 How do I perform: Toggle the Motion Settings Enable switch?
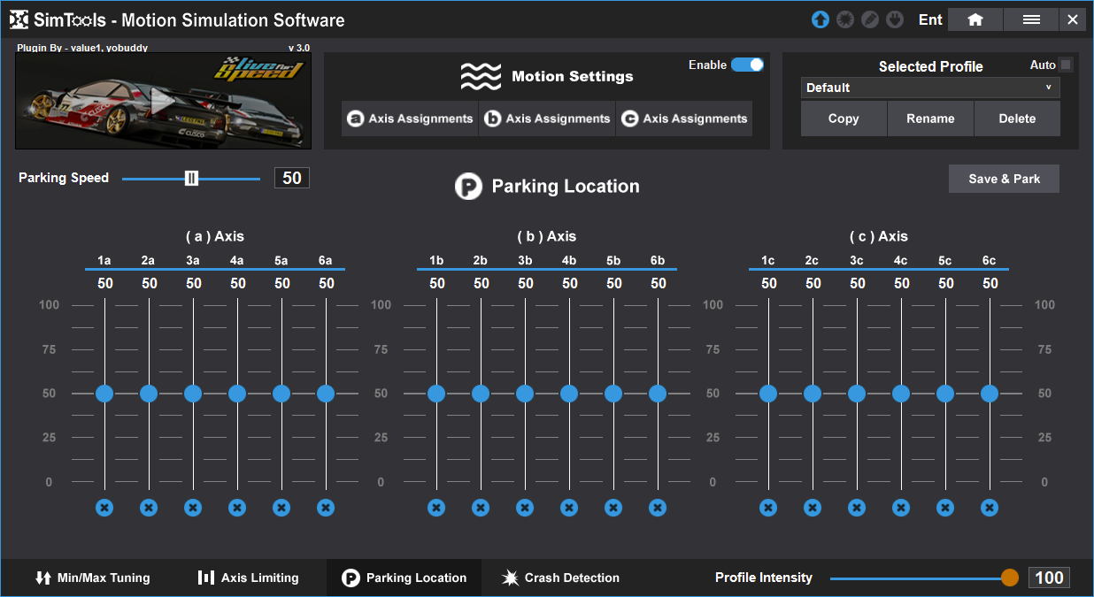pos(747,65)
